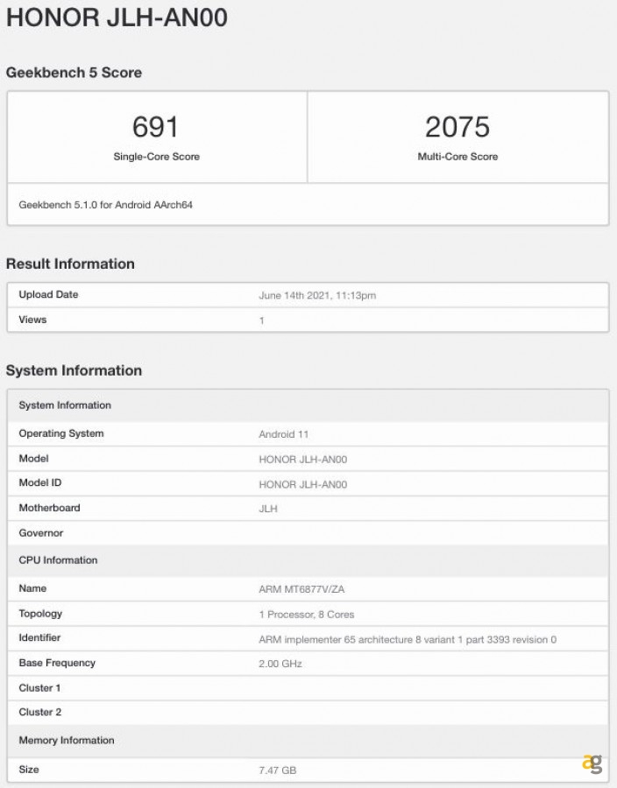617x788 pixels.
Task: Click the Cluster 2 row label
Action: 39,712
